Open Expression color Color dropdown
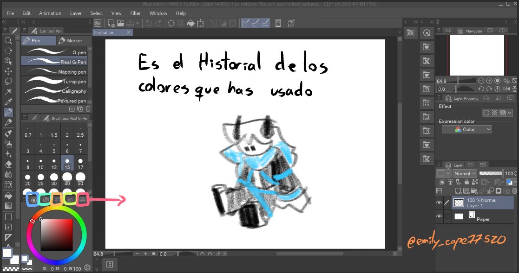This screenshot has height=273, width=519. (466, 129)
